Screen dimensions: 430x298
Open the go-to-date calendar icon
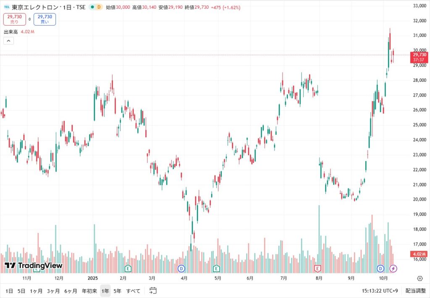153,290
